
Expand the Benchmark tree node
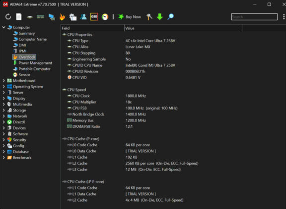[3, 158]
